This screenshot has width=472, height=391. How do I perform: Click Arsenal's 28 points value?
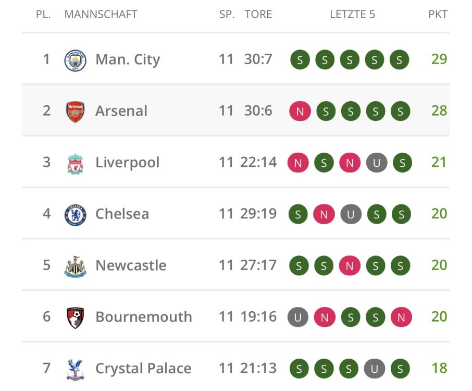(439, 111)
